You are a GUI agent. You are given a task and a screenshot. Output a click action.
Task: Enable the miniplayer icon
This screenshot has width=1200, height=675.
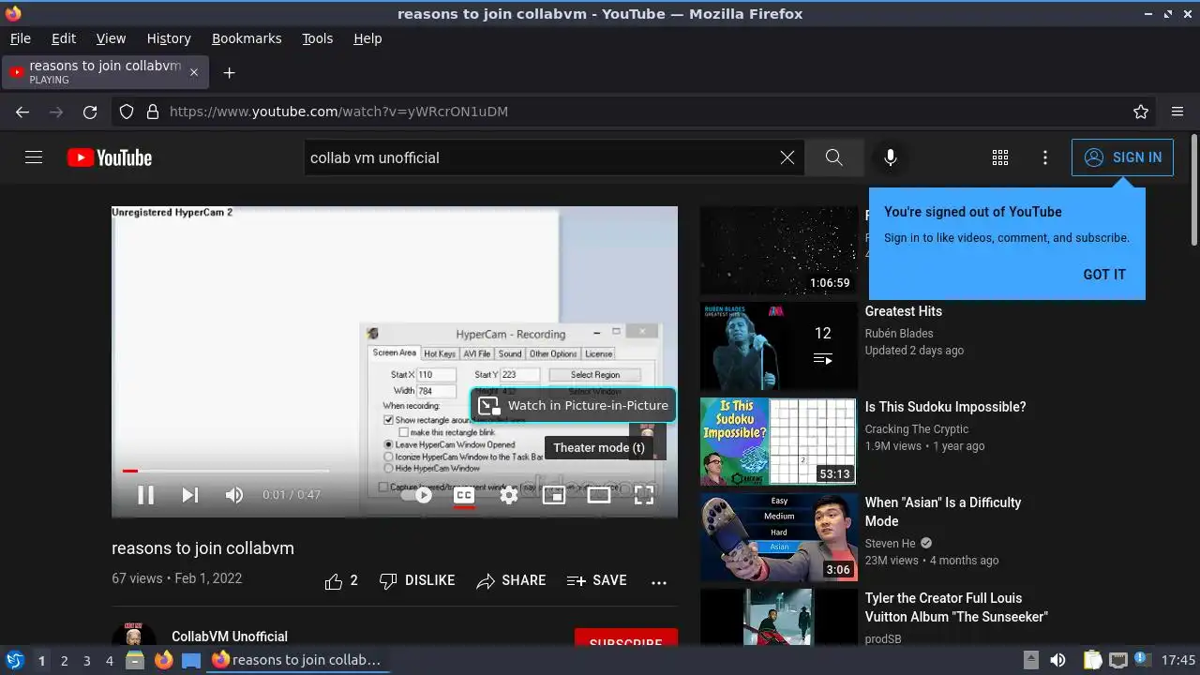[554, 495]
